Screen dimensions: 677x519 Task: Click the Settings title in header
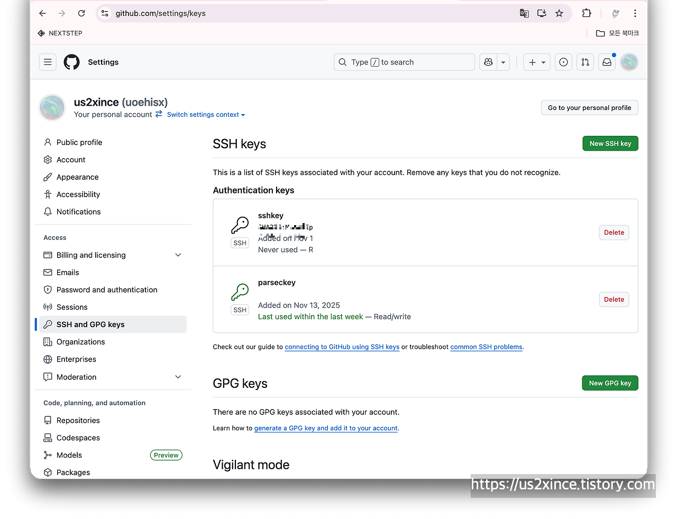103,62
